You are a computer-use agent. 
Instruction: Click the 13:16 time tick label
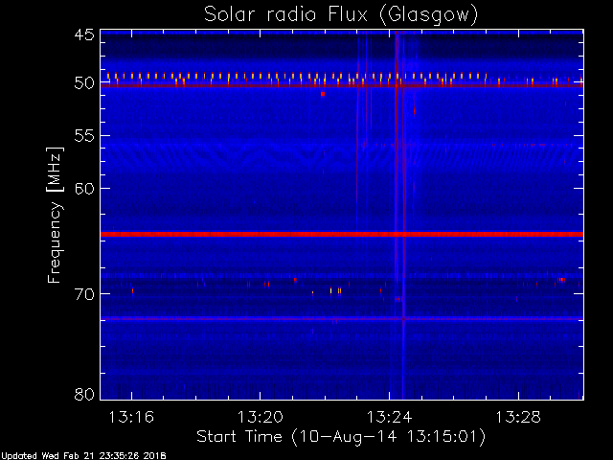(131, 417)
